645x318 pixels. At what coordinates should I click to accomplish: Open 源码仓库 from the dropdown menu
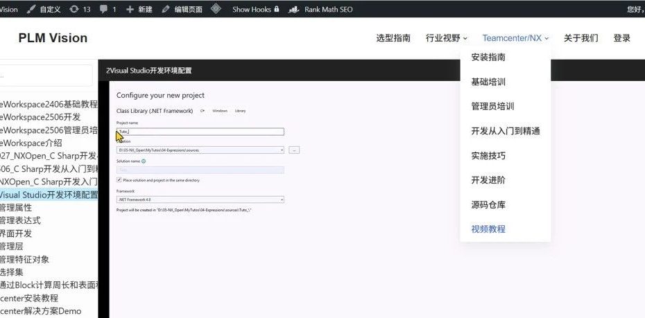[488, 204]
